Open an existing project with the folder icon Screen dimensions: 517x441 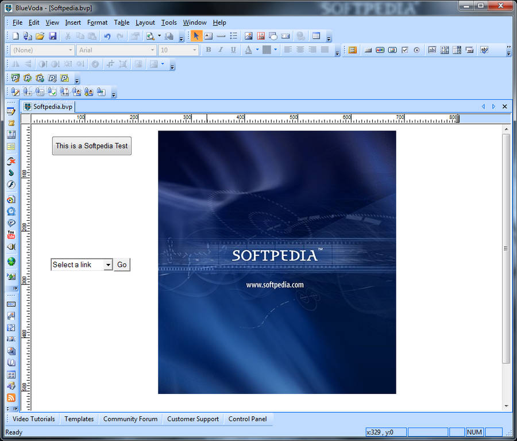tap(40, 36)
